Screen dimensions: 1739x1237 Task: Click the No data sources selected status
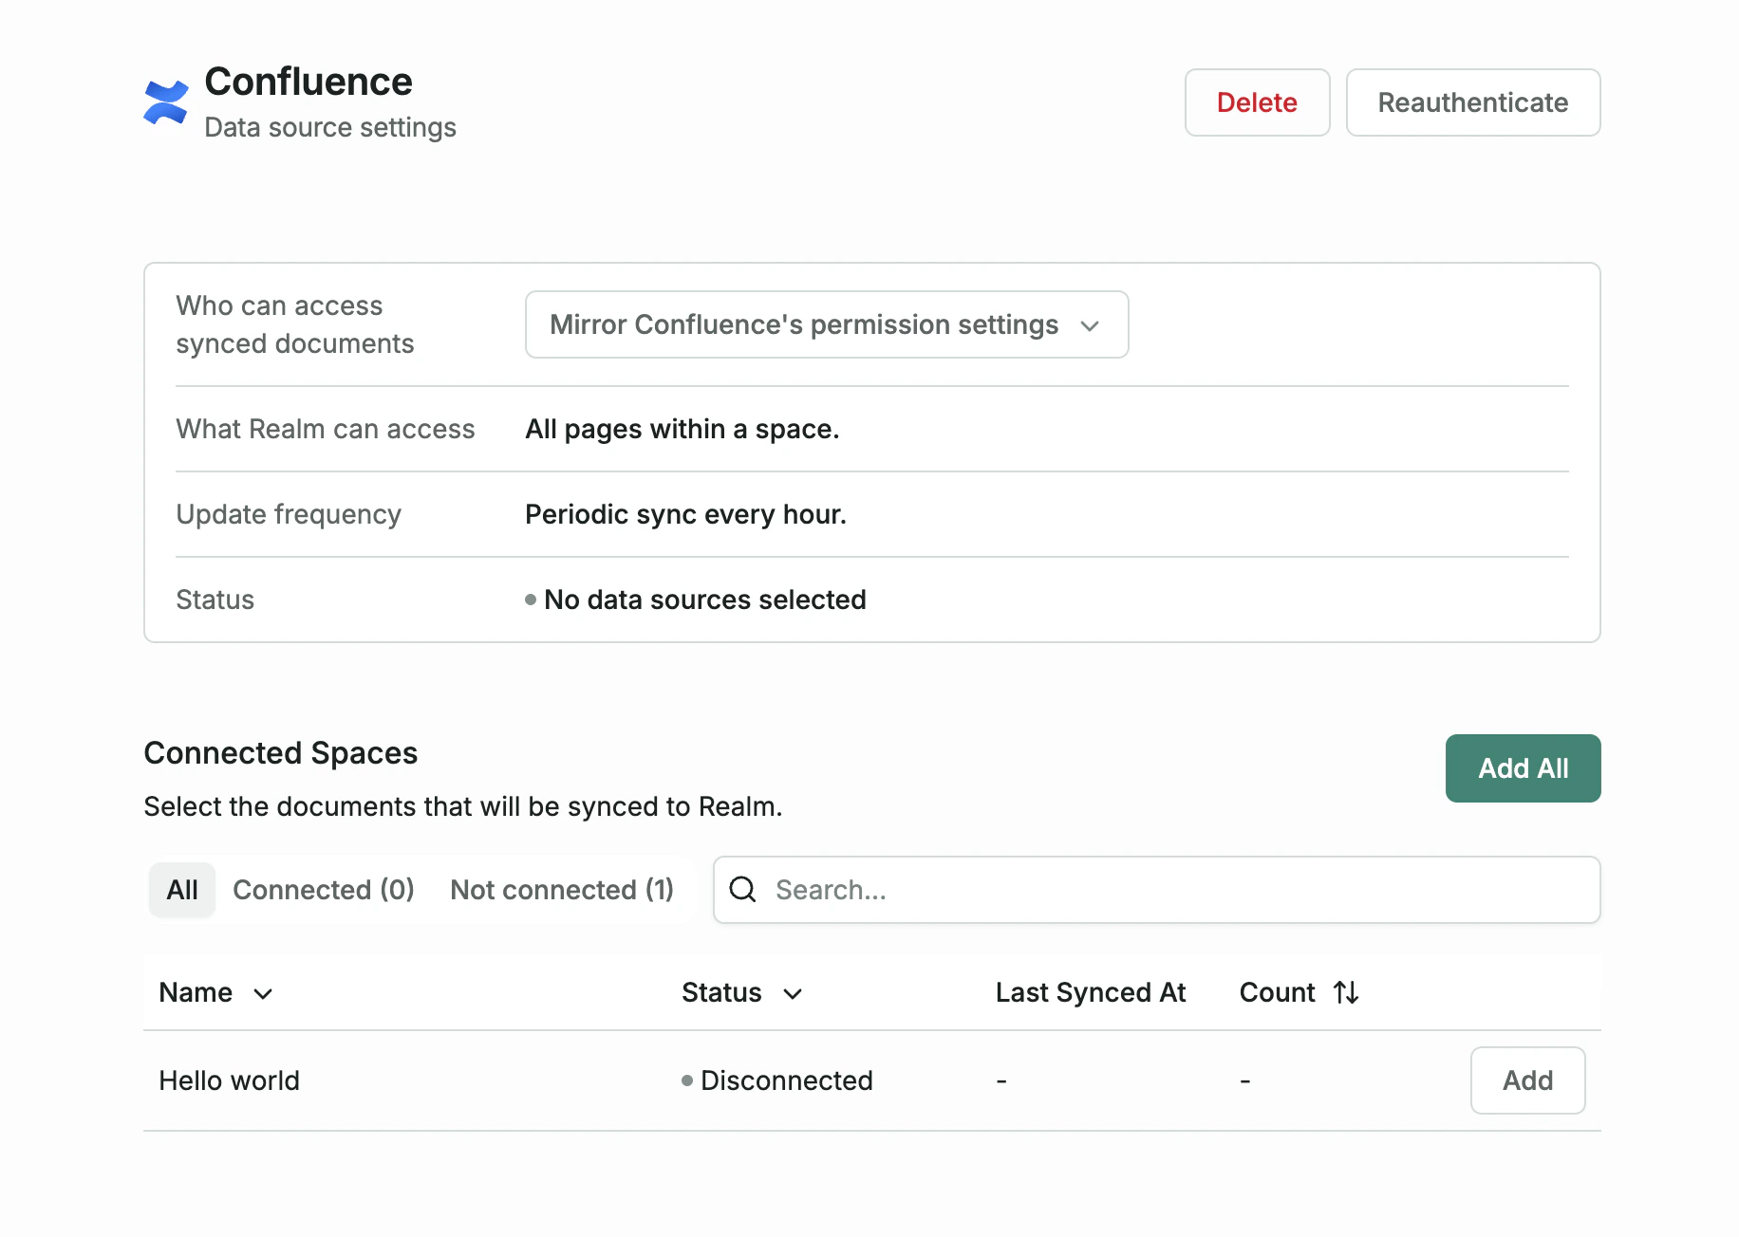(696, 600)
